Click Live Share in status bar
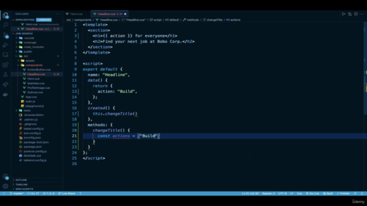 click(67, 193)
